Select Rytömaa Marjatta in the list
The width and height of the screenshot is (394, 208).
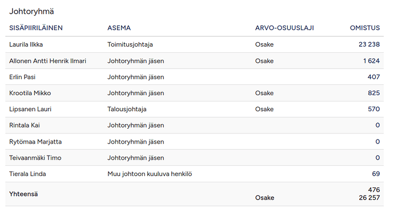tap(35, 142)
